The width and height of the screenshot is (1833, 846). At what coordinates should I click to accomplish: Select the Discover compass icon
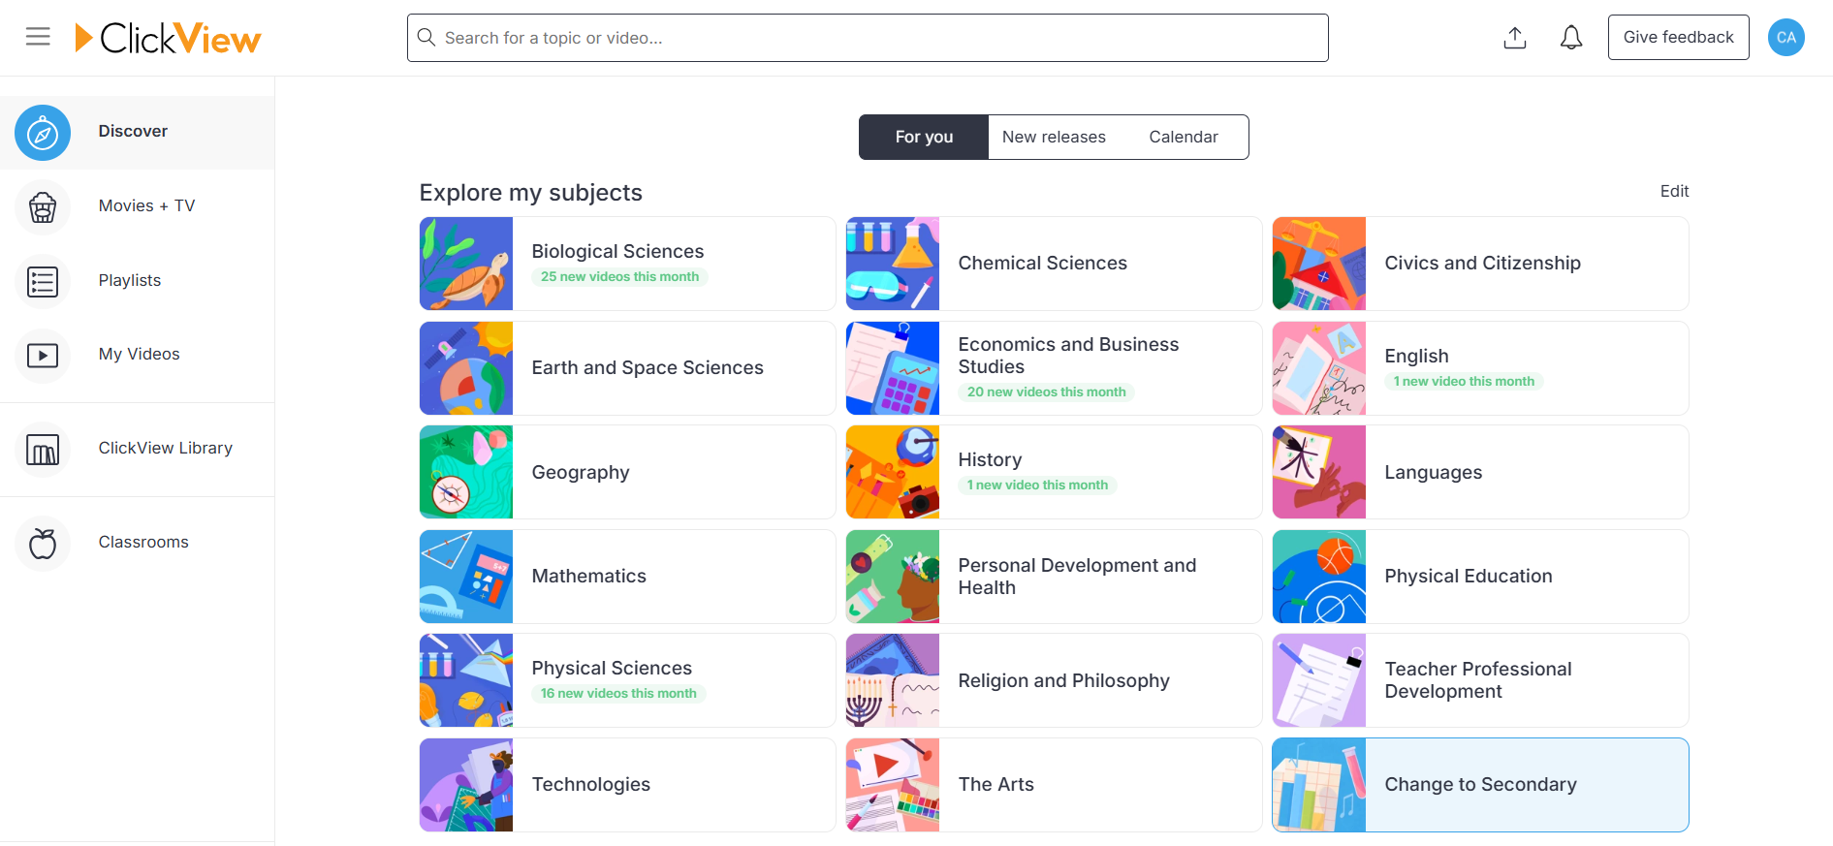tap(43, 133)
